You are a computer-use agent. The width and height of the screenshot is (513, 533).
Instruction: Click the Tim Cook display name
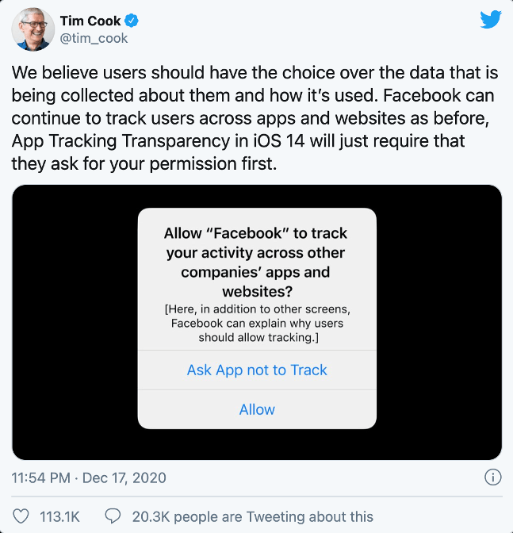pyautogui.click(x=90, y=21)
